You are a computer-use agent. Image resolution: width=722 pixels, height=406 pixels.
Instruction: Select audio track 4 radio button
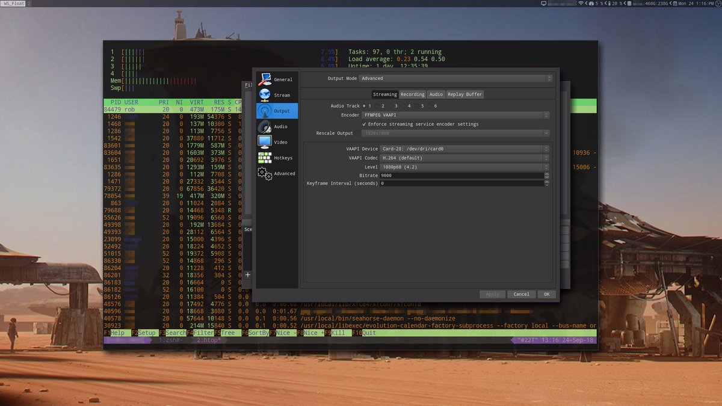pyautogui.click(x=404, y=106)
